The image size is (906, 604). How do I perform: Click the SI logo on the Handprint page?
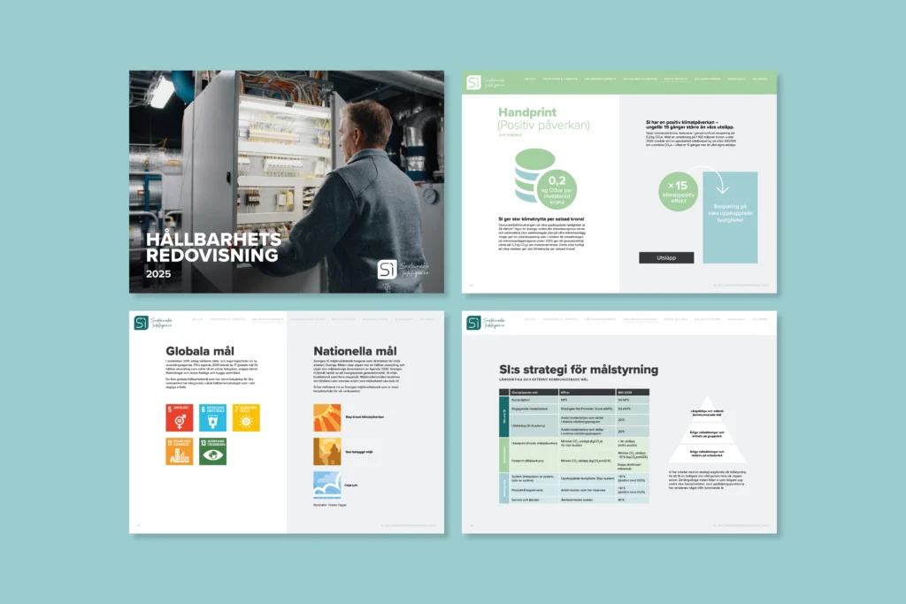(x=474, y=81)
